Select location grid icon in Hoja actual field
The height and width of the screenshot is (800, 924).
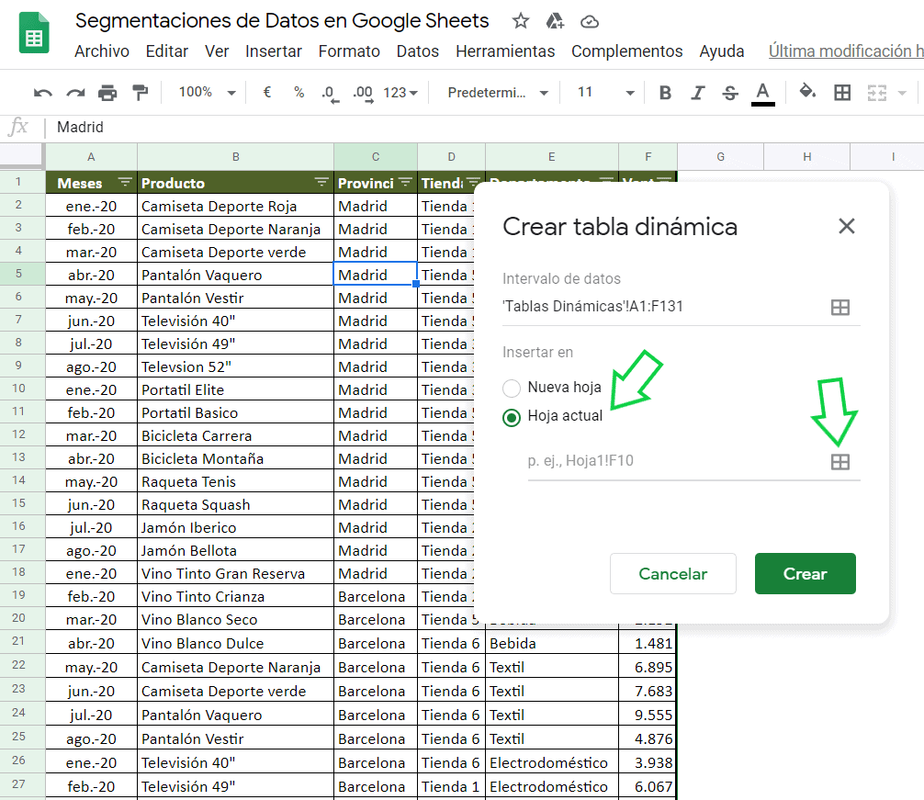click(x=839, y=462)
